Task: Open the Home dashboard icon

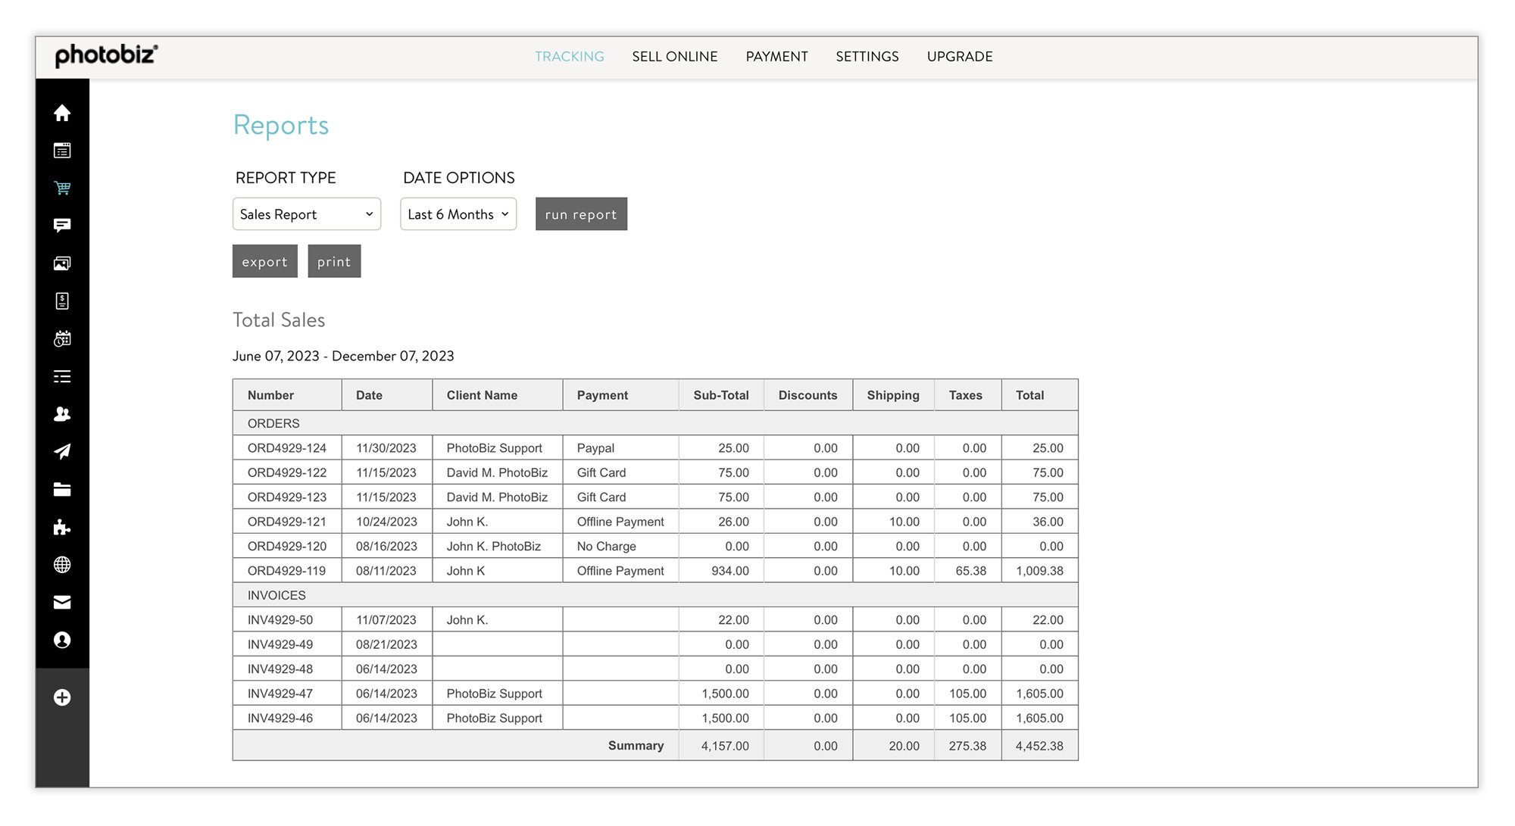Action: (x=63, y=113)
